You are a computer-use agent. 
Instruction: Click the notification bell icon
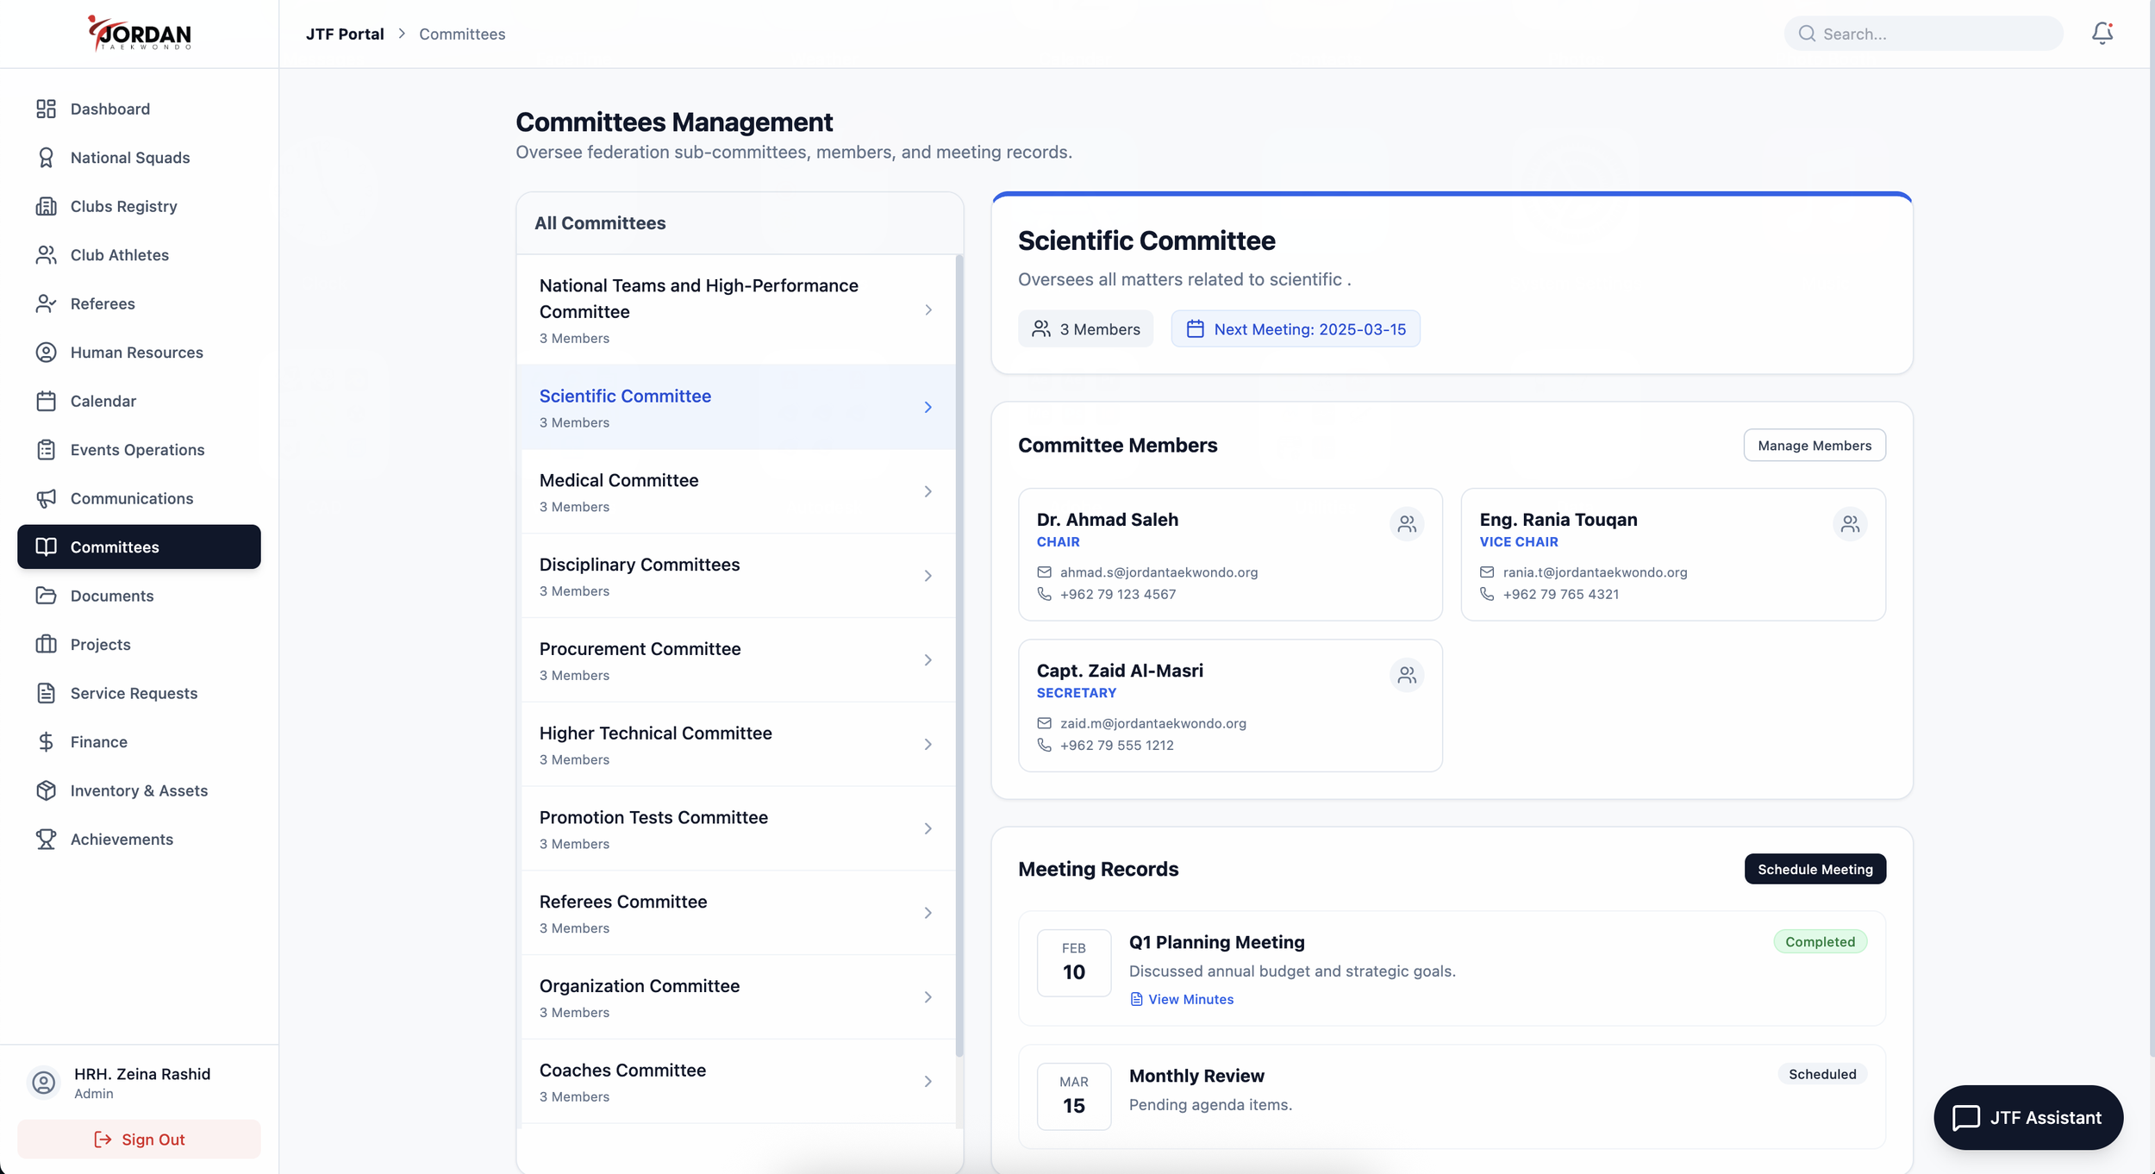click(x=2102, y=34)
